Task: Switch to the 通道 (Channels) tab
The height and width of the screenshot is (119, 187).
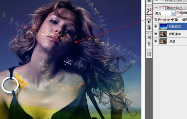Action: pos(170,8)
